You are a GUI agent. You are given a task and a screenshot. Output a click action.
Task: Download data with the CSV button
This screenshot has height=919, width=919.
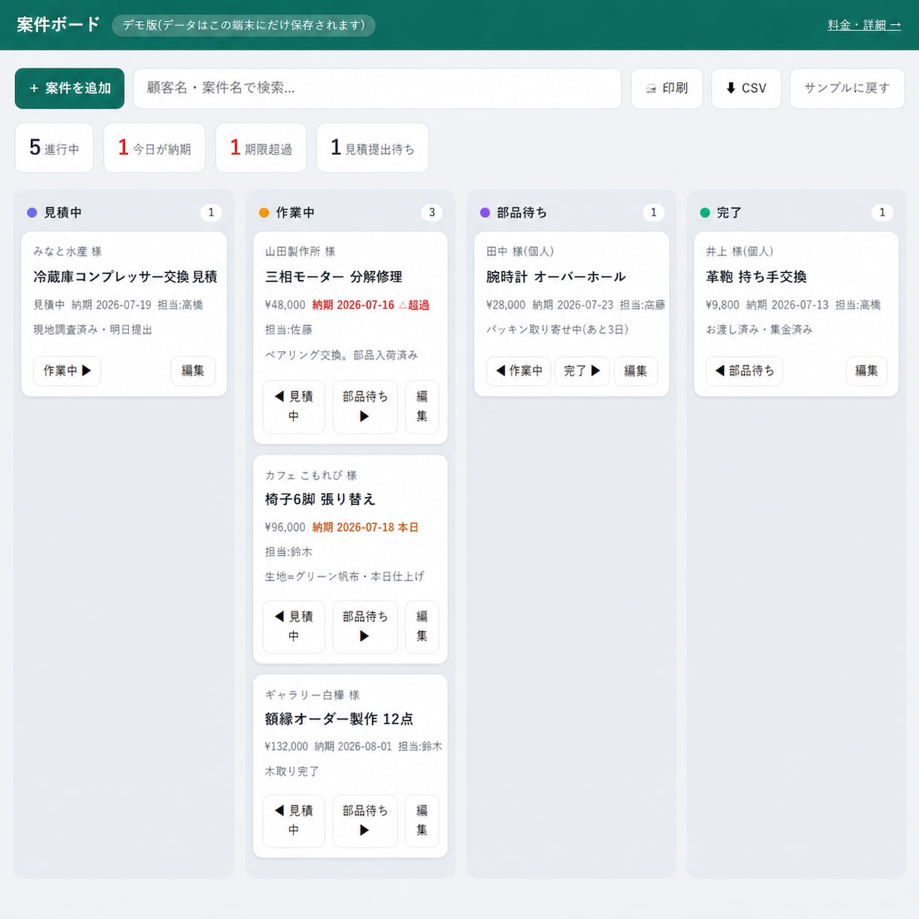coord(746,88)
